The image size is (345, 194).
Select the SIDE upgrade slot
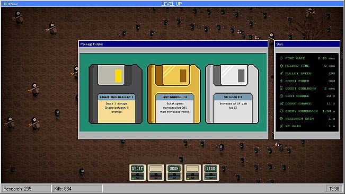click(210, 173)
